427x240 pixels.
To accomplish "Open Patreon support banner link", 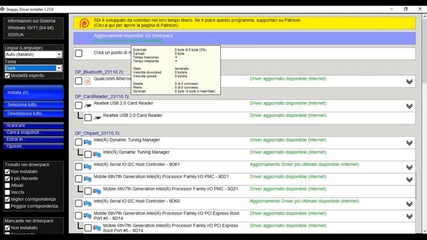I will pyautogui.click(x=245, y=23).
